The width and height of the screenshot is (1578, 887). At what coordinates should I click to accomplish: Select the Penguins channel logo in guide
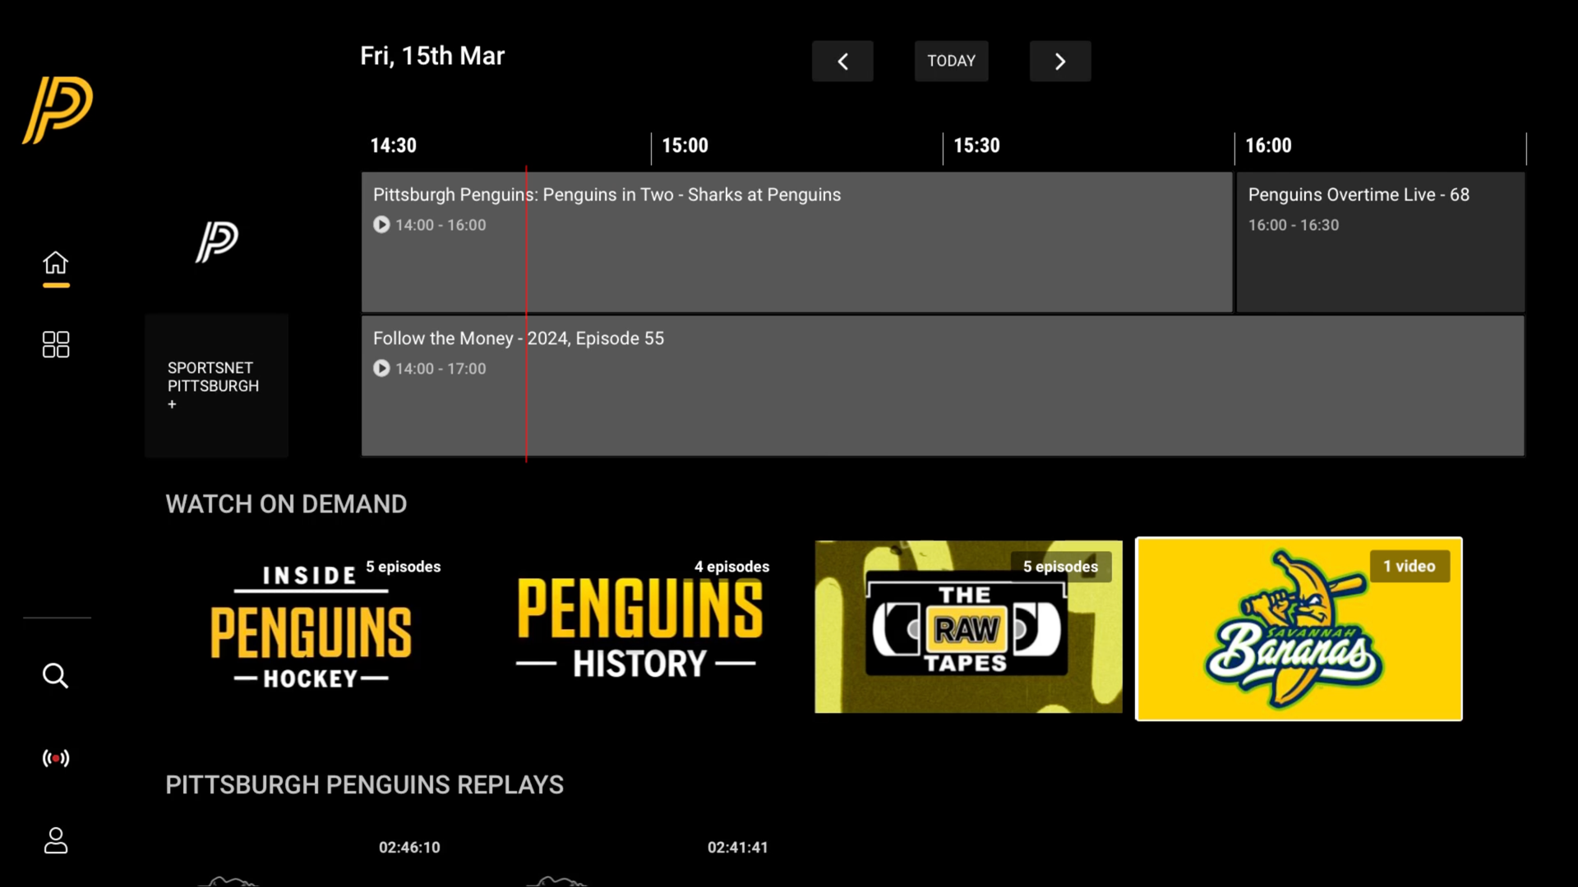217,241
